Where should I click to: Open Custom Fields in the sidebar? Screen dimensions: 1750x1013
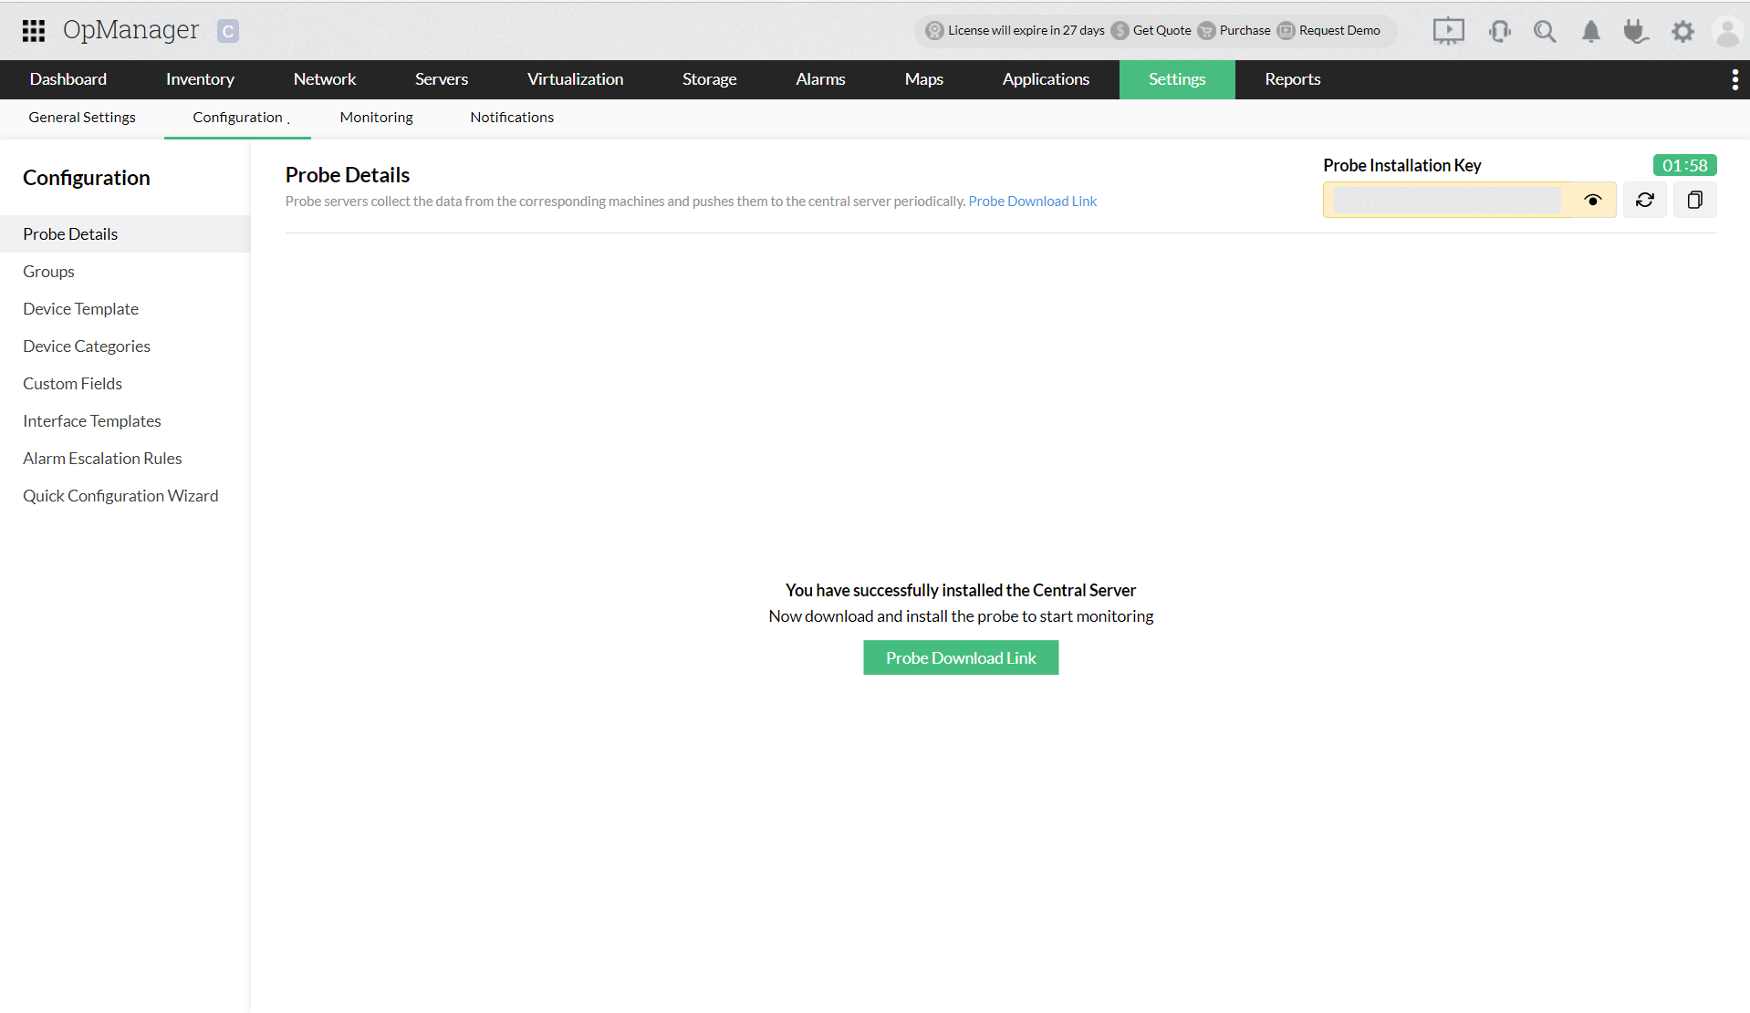[125, 384]
